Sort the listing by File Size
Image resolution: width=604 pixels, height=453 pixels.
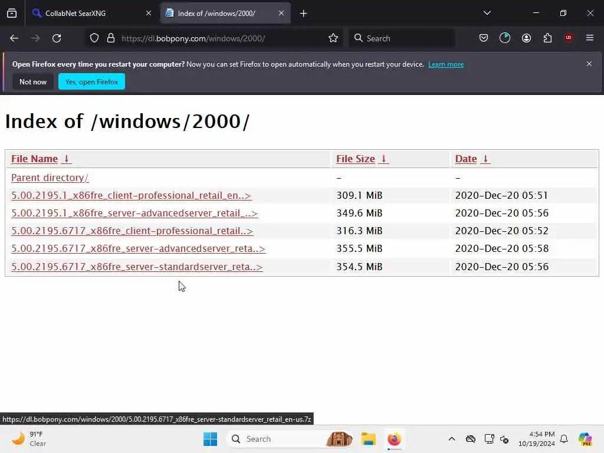(356, 159)
